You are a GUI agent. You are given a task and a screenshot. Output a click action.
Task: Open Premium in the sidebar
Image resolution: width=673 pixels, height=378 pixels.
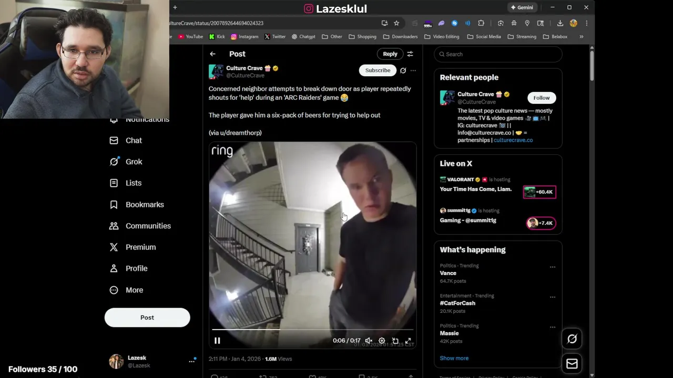[x=132, y=247]
